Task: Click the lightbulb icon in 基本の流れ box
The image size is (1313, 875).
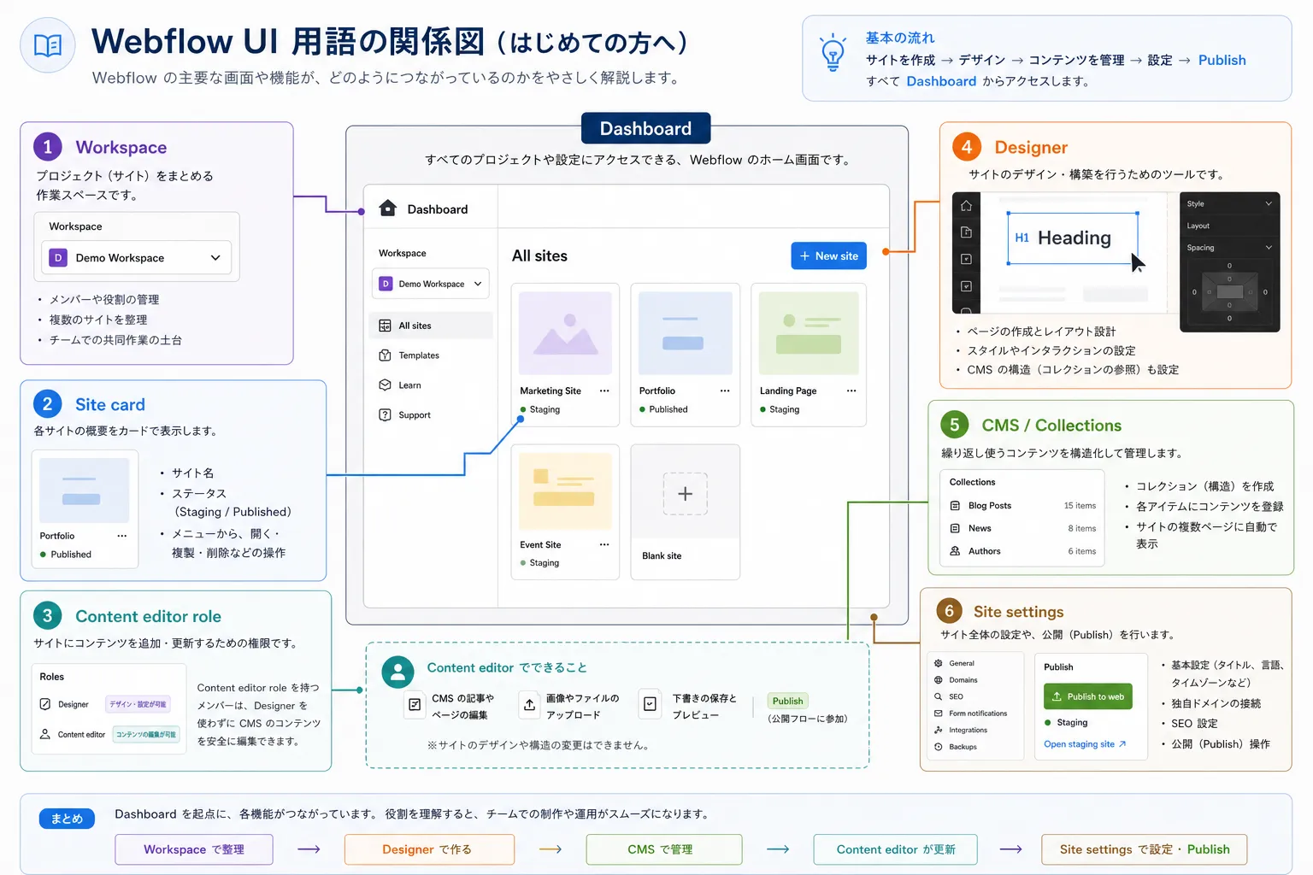Action: [x=833, y=52]
